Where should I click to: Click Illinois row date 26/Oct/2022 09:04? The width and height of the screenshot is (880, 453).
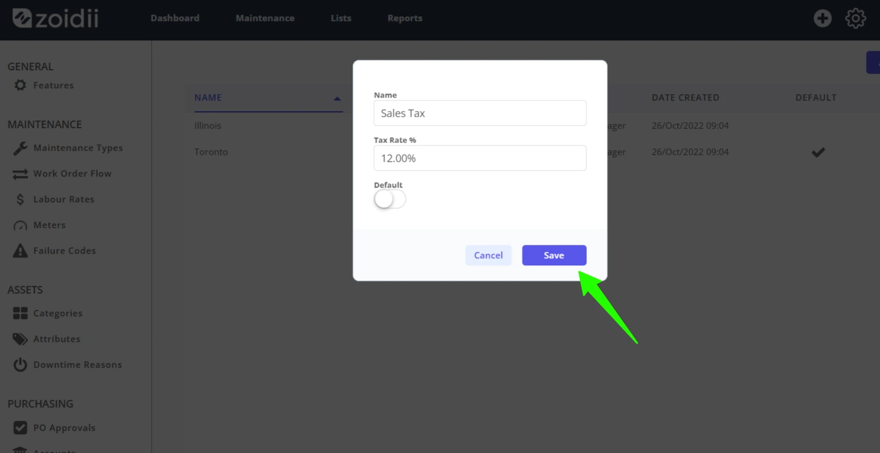[x=690, y=126]
